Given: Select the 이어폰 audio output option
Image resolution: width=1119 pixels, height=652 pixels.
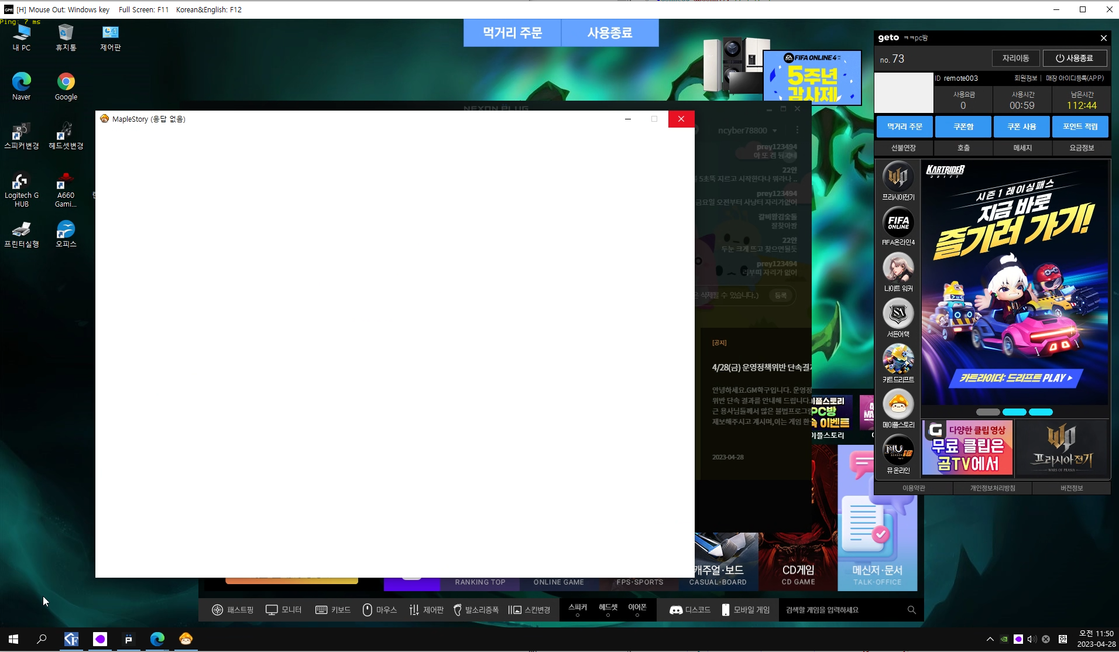Looking at the screenshot, I should click(x=637, y=610).
